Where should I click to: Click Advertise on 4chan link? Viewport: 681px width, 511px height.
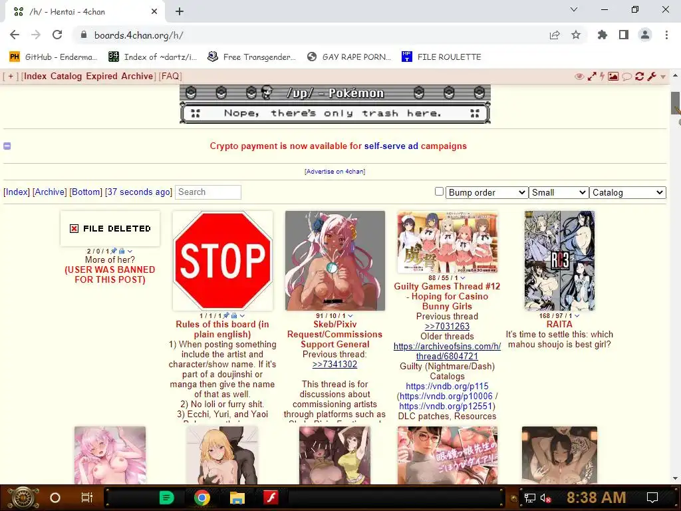pyautogui.click(x=335, y=172)
